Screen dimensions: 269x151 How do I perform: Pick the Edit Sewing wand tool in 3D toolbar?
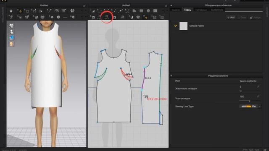[x=49, y=11]
